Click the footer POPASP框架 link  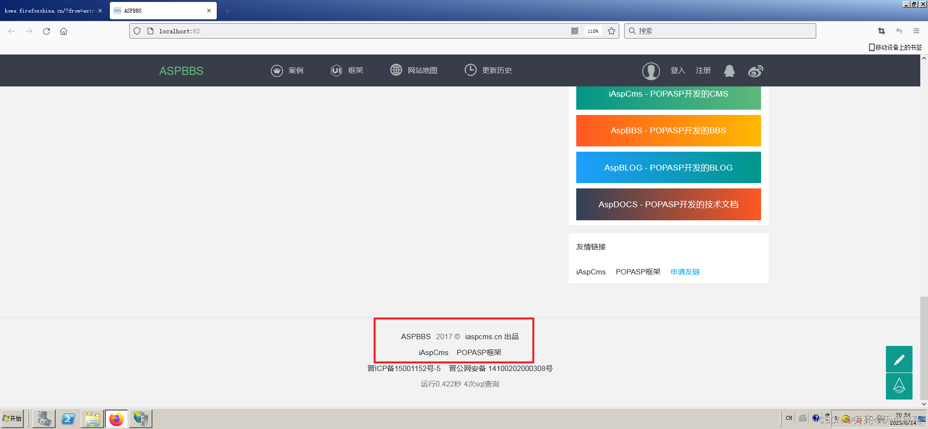(479, 353)
